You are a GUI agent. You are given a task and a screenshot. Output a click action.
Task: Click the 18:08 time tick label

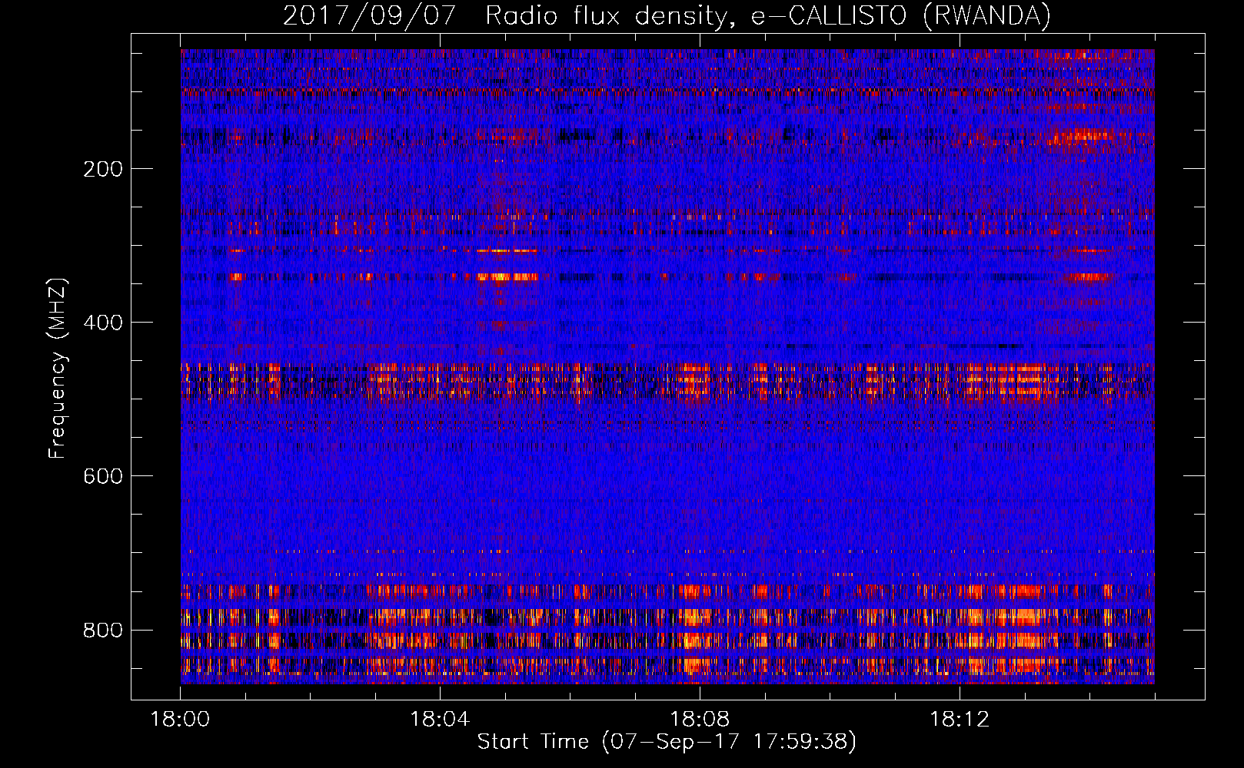[700, 720]
